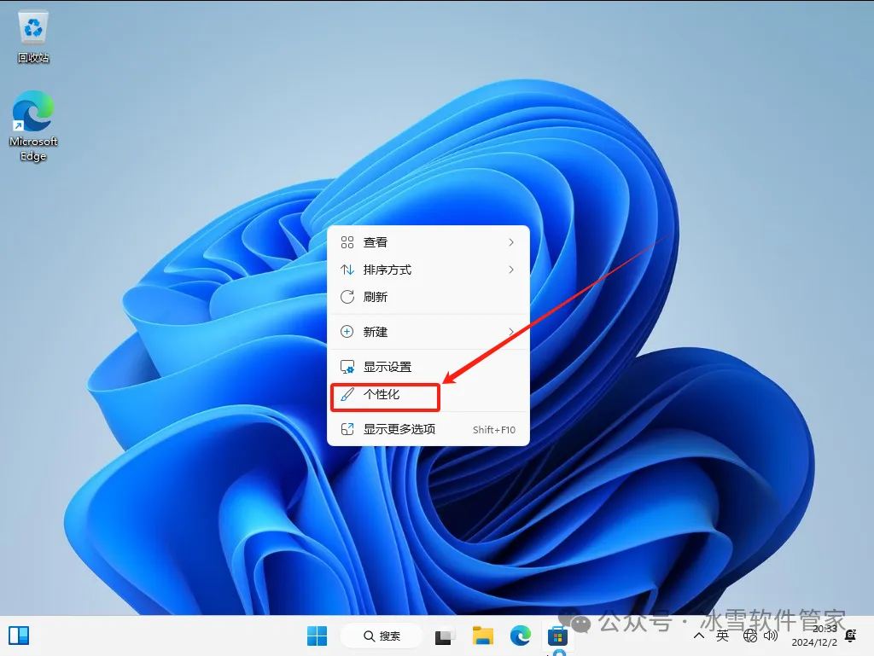Screen dimensions: 874x656
Task: Open the 新建 submenu
Action: pos(428,332)
